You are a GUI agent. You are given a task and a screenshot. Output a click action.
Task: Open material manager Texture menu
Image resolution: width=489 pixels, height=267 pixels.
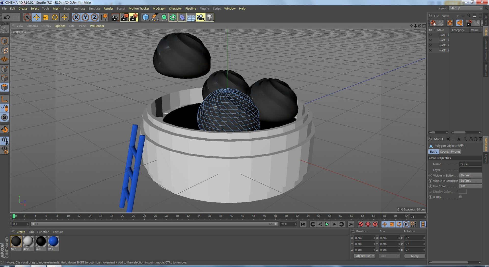coord(58,232)
